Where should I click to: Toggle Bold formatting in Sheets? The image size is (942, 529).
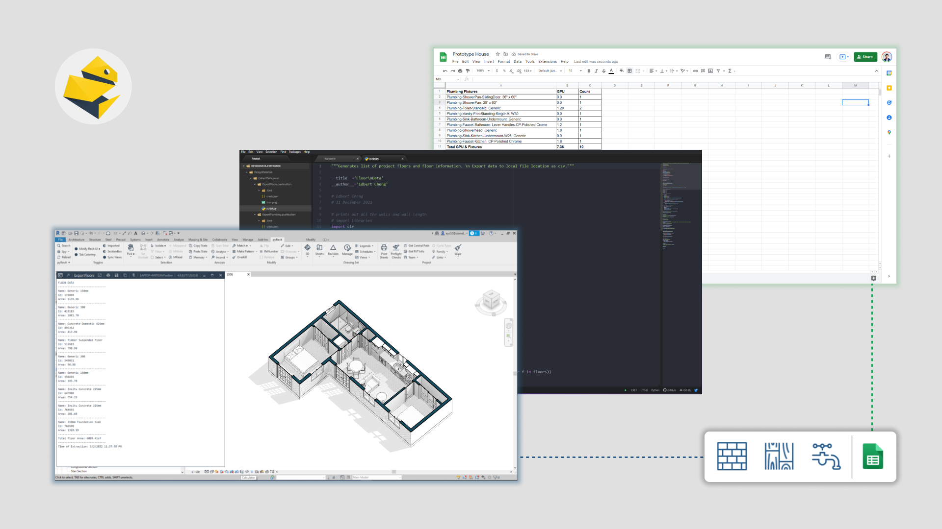point(589,71)
